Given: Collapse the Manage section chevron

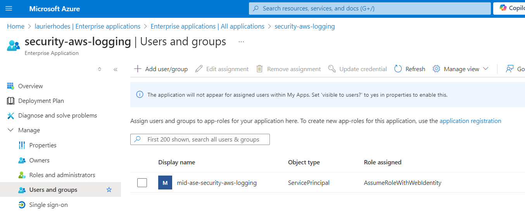Looking at the screenshot, I should tap(11, 130).
